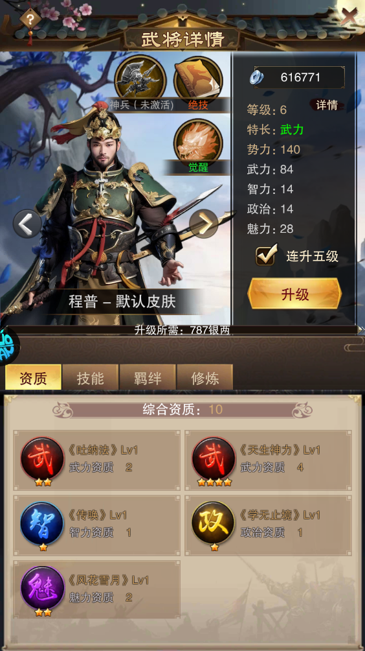Open the 详情 details link
This screenshot has width=365, height=651.
pos(326,105)
